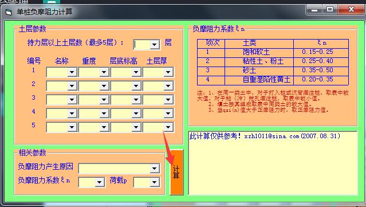Expand 负摩阻力系数 coefficient dropdown
This screenshot has height=207, width=366.
[x=100, y=182]
